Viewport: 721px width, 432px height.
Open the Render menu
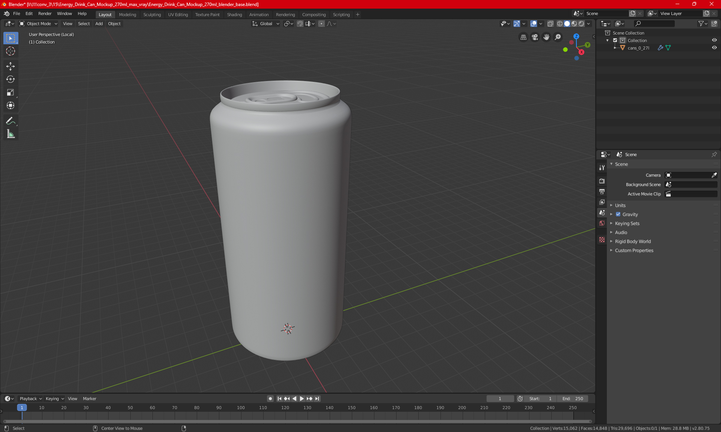(x=45, y=13)
